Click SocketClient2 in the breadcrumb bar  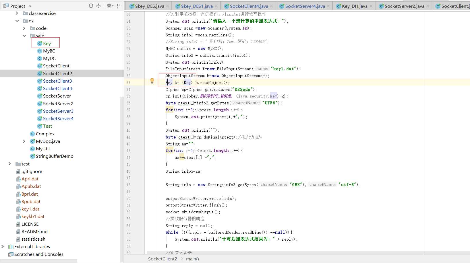pos(163,259)
